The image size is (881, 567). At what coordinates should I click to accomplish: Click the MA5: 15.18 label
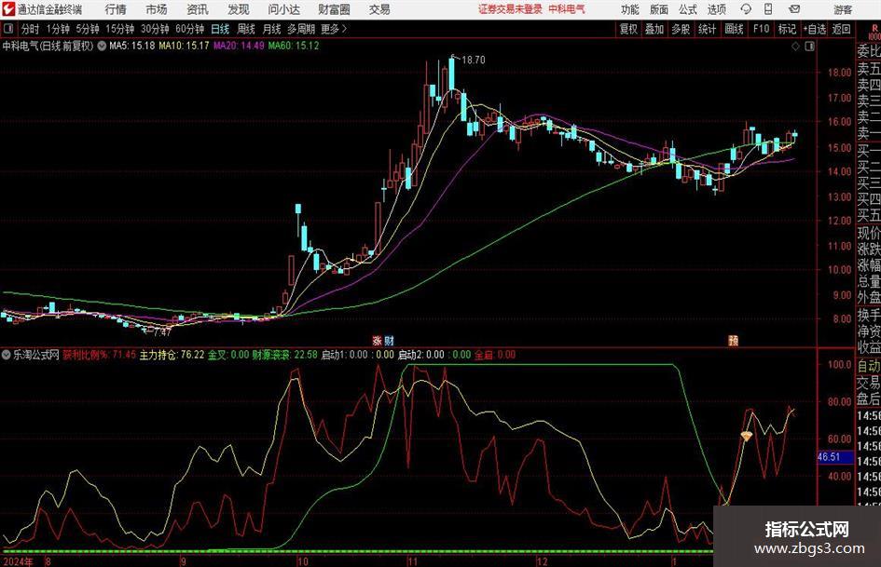click(x=132, y=46)
